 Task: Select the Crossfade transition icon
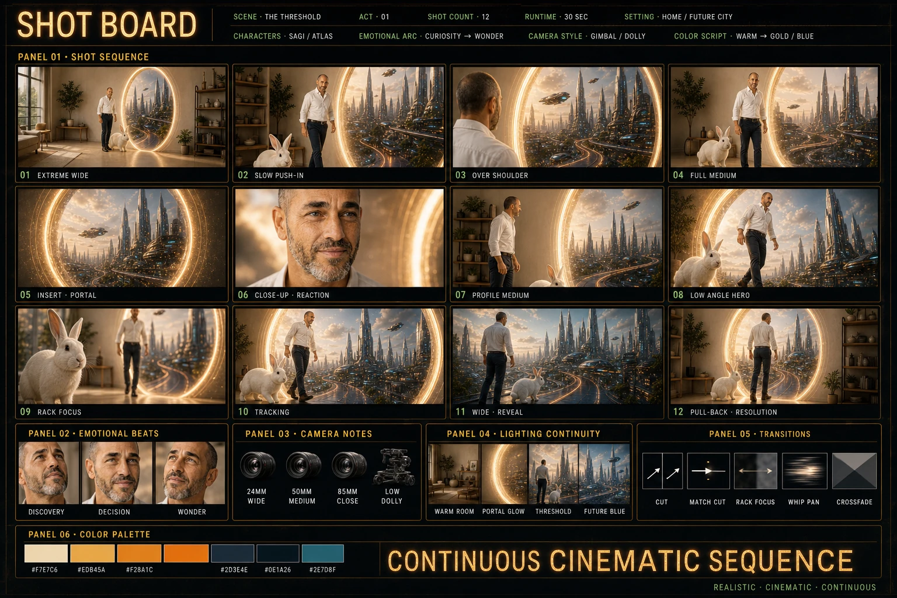(x=854, y=471)
